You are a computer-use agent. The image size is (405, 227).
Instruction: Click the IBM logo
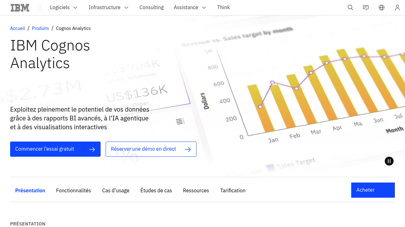pyautogui.click(x=20, y=8)
